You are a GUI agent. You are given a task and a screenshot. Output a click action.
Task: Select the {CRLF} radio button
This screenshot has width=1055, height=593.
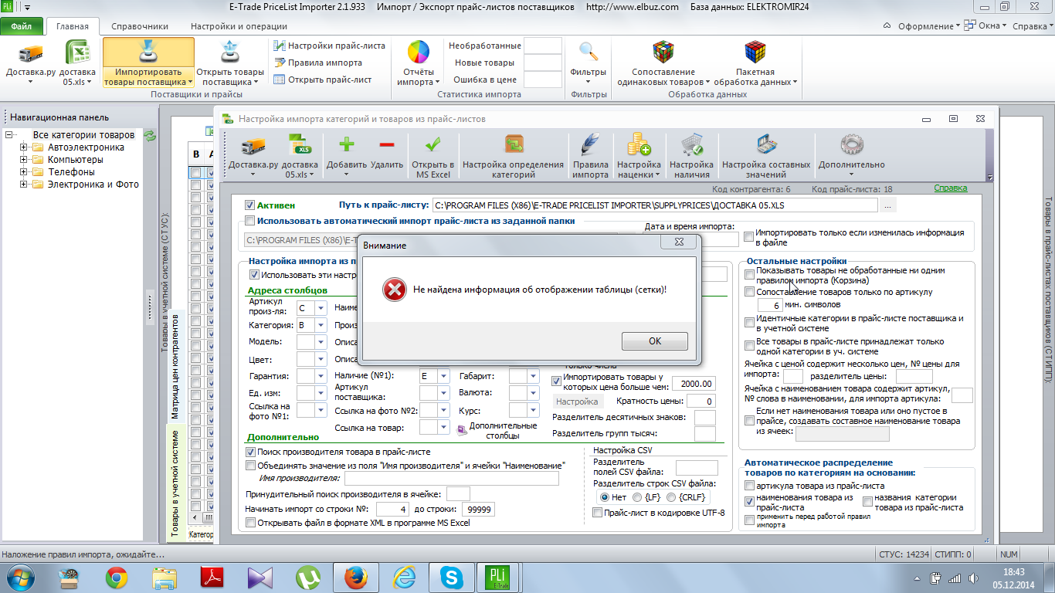click(671, 497)
